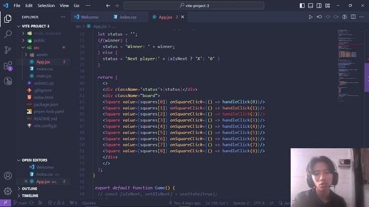Collapse the src folder
The height and width of the screenshot is (207, 369).
pos(23,48)
